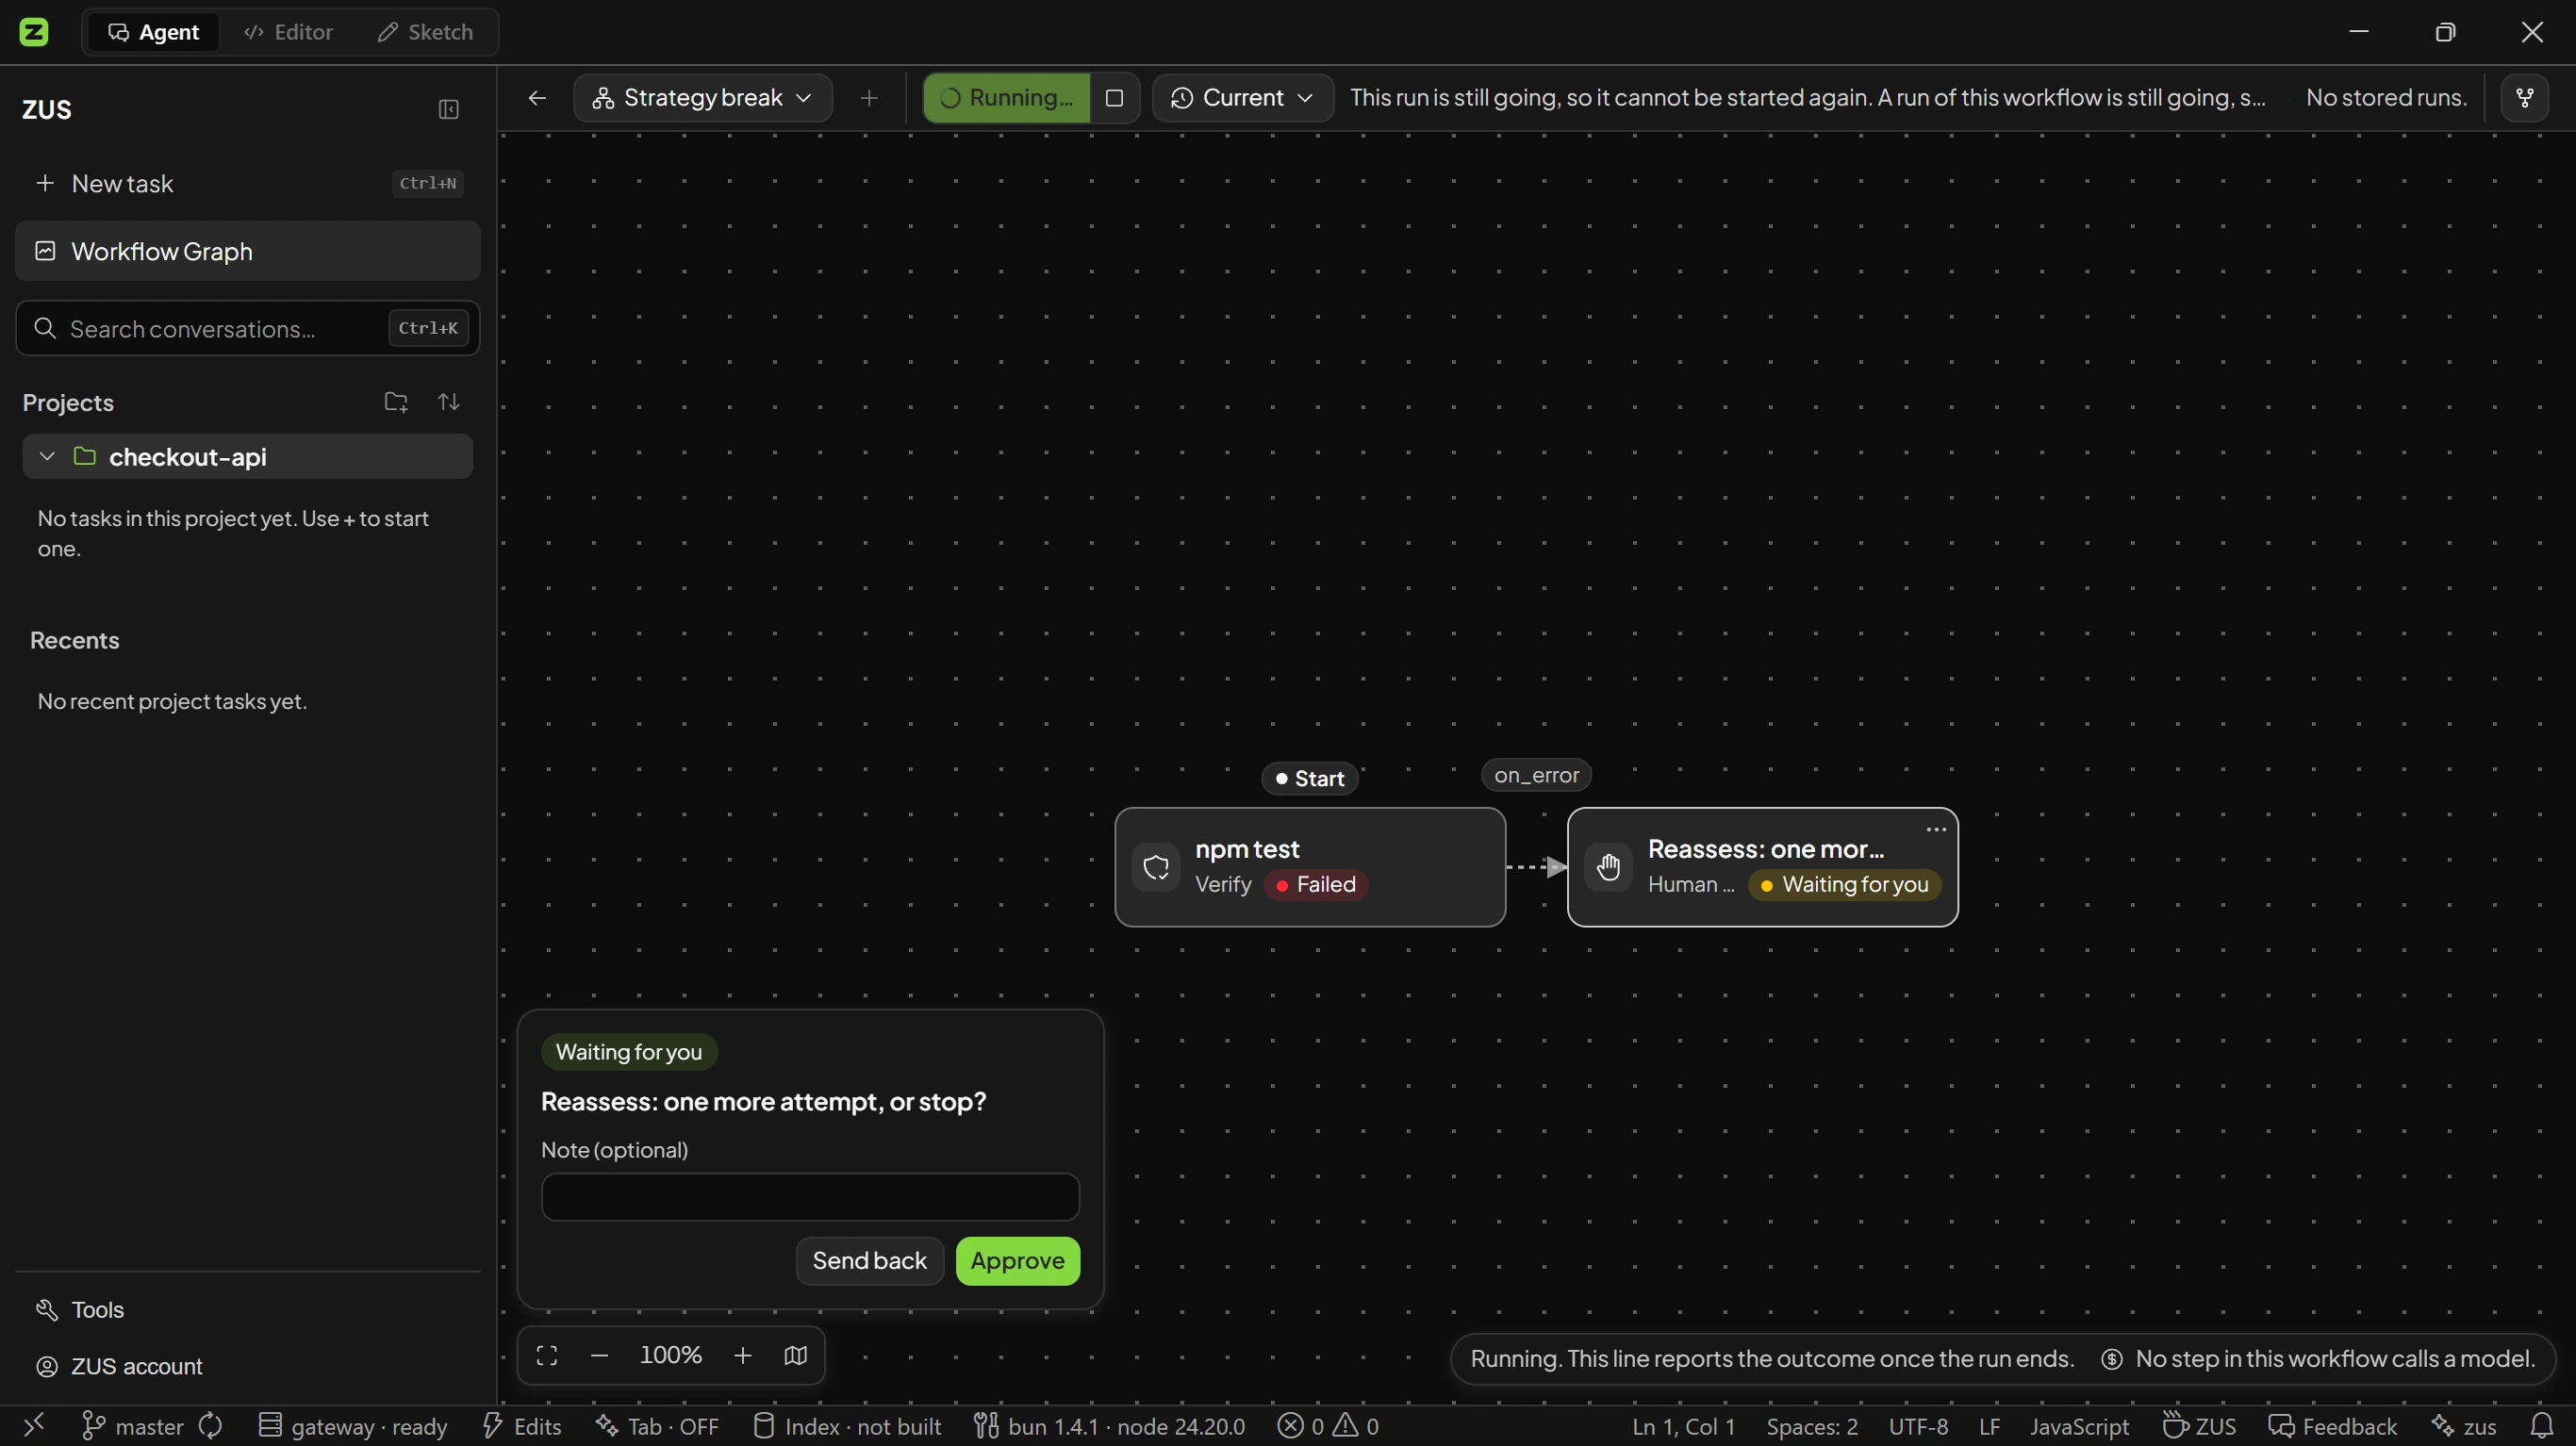This screenshot has height=1446, width=2576.
Task: Start a New task
Action: 247,184
